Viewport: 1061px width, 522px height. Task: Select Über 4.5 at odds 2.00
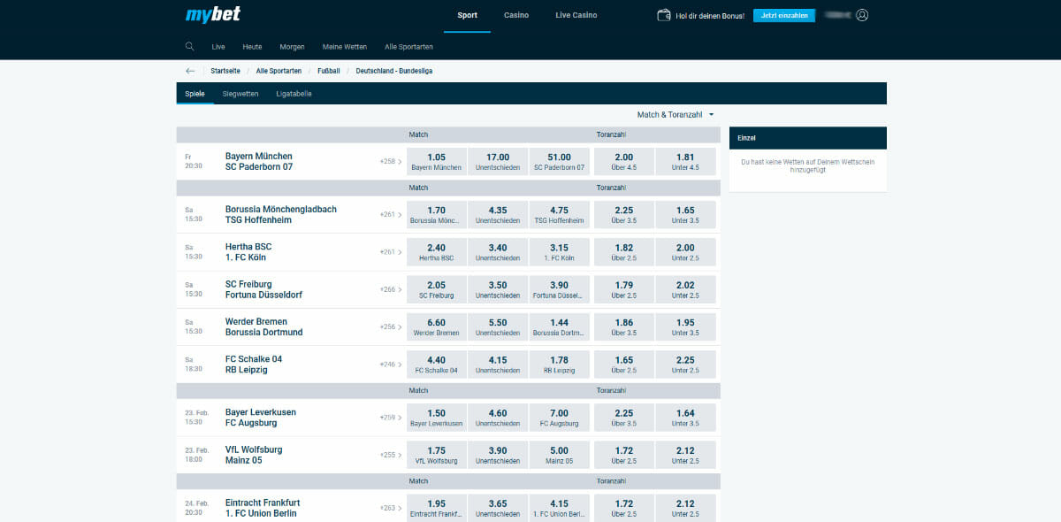[623, 162]
